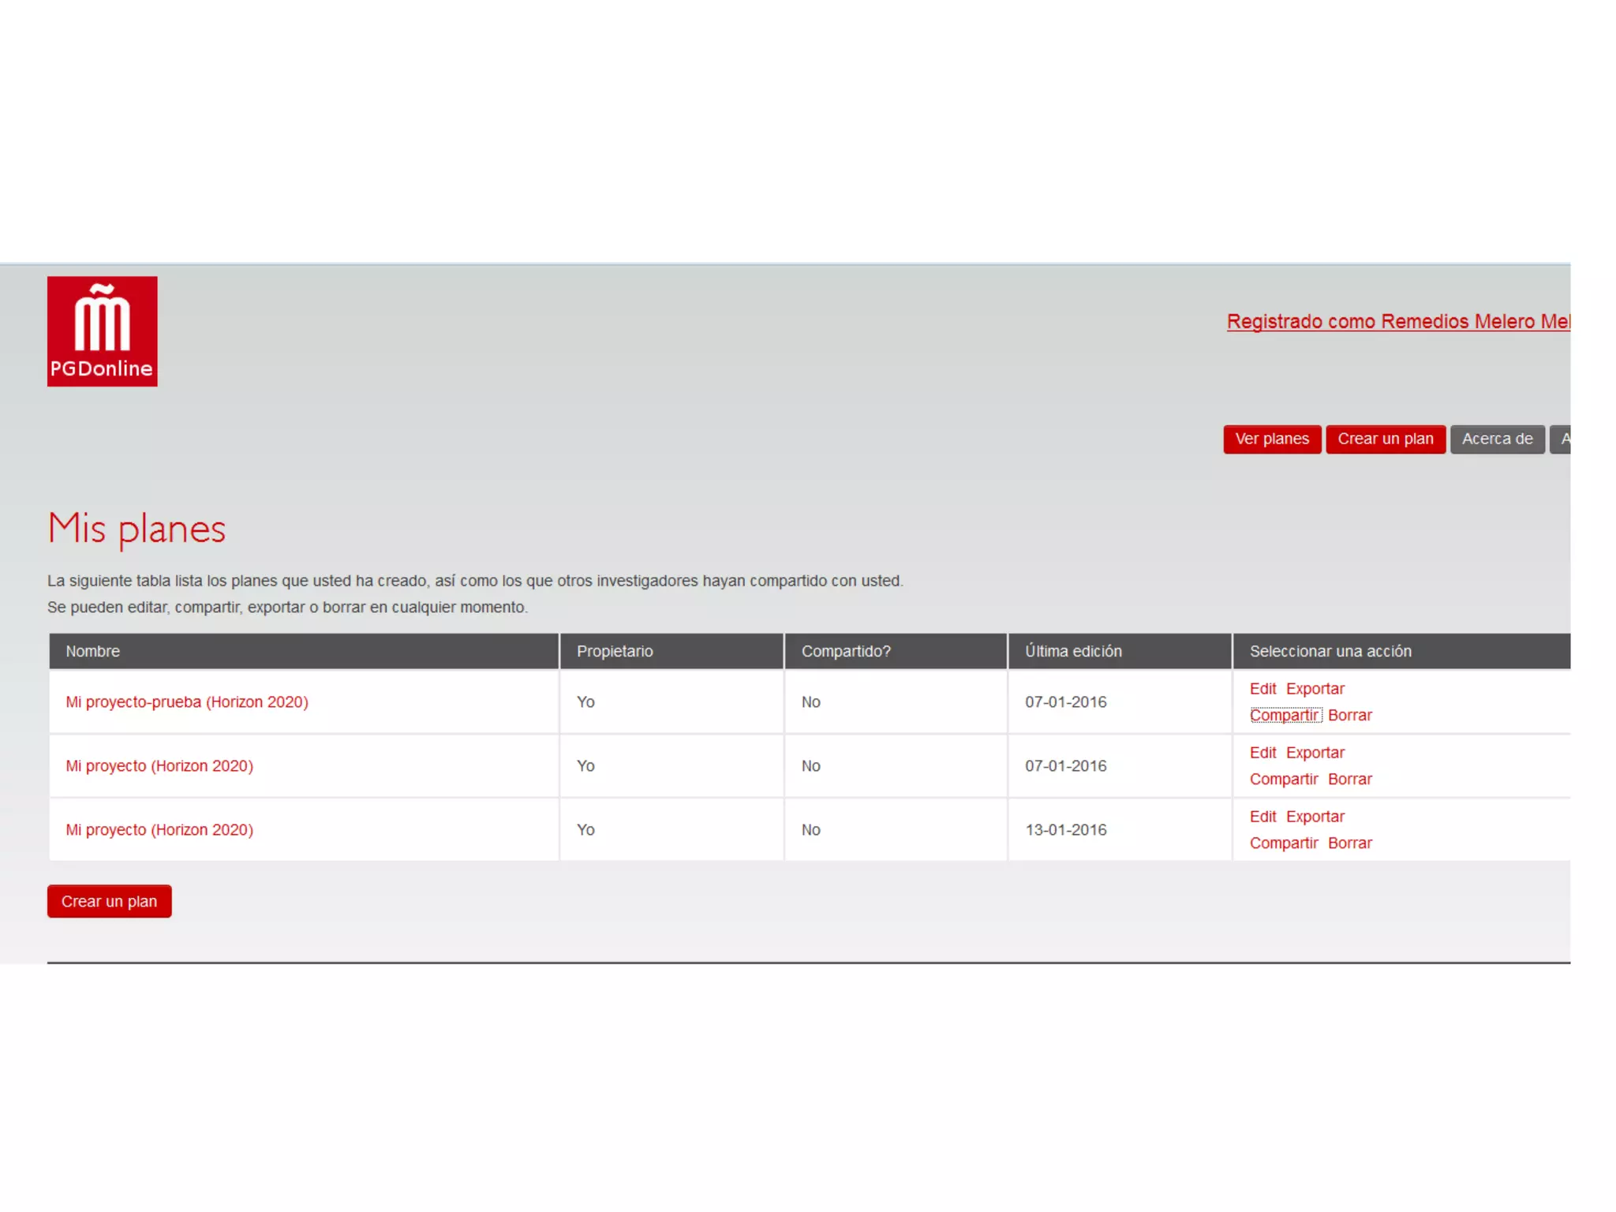Open Mi proyecto-prueba (Horizon 2020) plan
1616x1212 pixels.
[187, 701]
